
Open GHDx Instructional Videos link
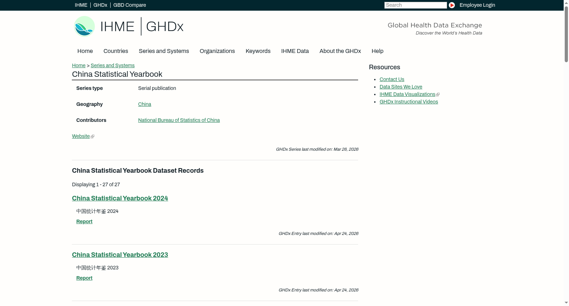409,102
